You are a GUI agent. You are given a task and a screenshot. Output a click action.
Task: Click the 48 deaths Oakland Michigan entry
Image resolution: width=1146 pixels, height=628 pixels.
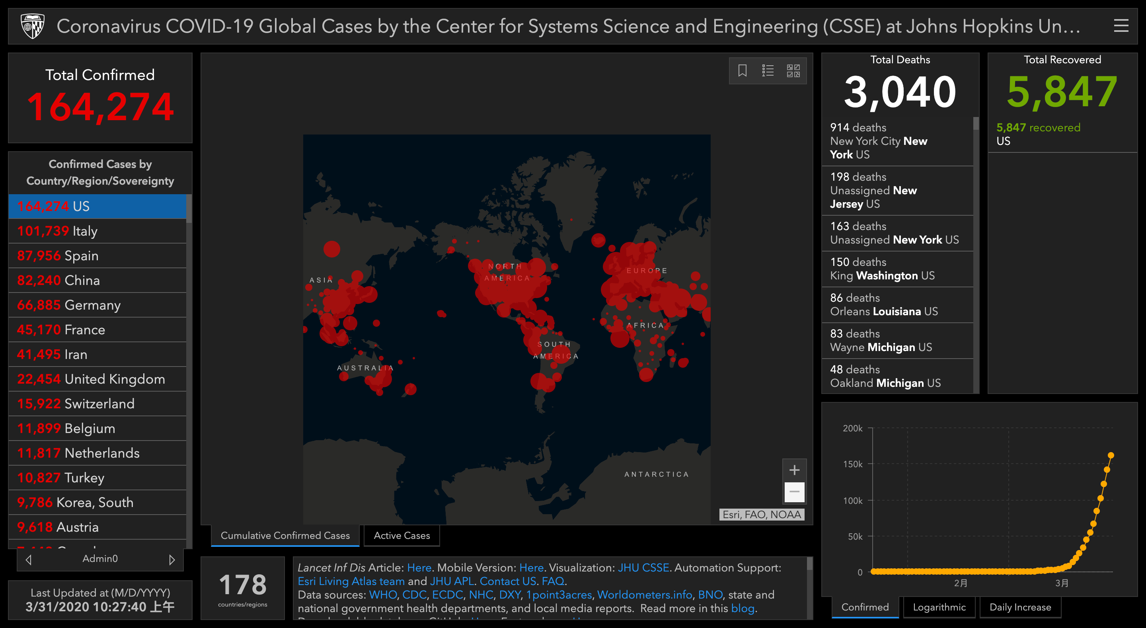[897, 376]
